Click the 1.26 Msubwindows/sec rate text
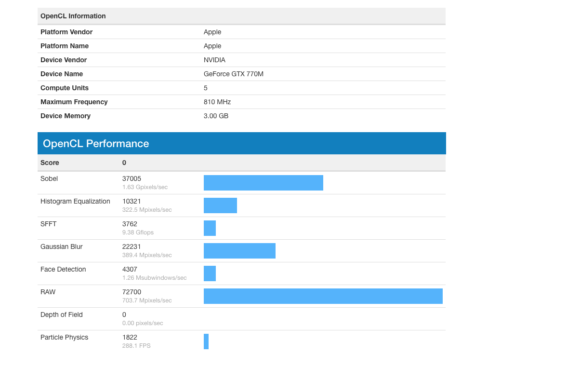 (x=155, y=277)
